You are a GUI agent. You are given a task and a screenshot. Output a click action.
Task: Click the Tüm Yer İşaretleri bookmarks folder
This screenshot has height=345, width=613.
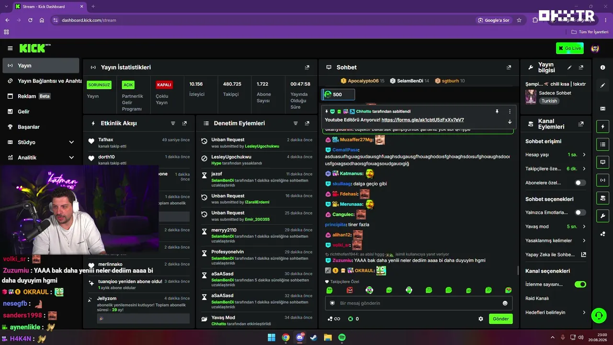pyautogui.click(x=590, y=32)
